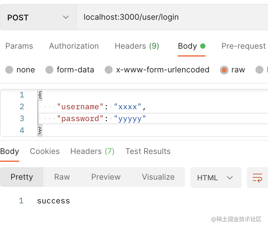The height and width of the screenshot is (229, 268).
Task: View response Headers (7) tab
Action: point(92,151)
